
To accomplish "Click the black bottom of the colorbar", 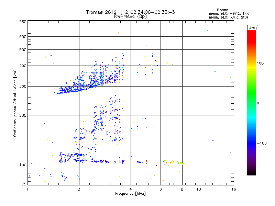I will coord(252,173).
